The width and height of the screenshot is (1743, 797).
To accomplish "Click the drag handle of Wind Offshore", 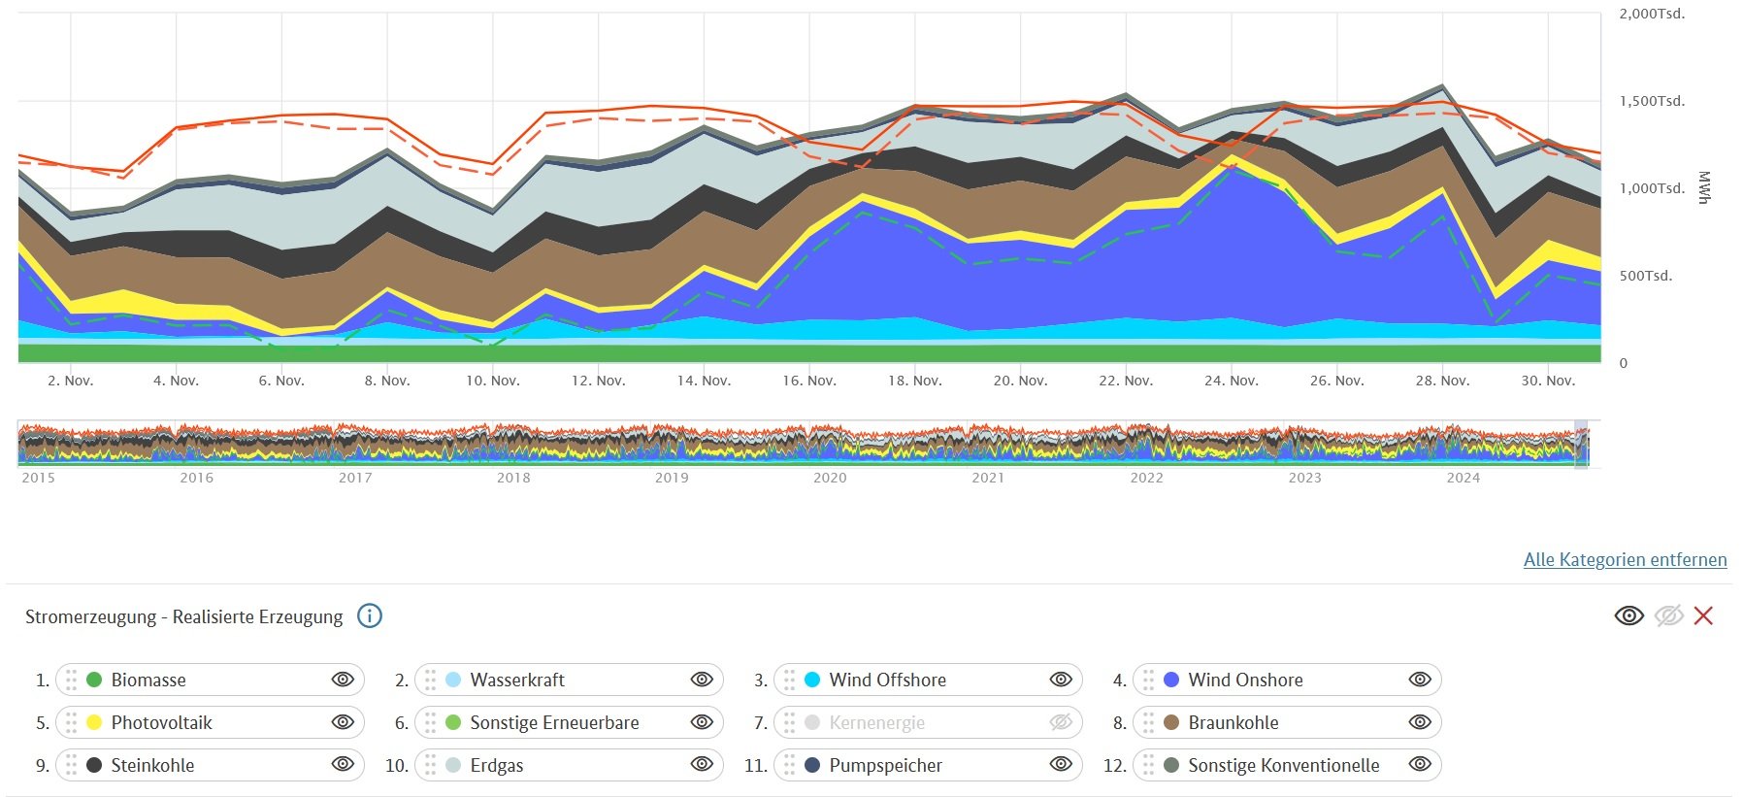I will (789, 680).
